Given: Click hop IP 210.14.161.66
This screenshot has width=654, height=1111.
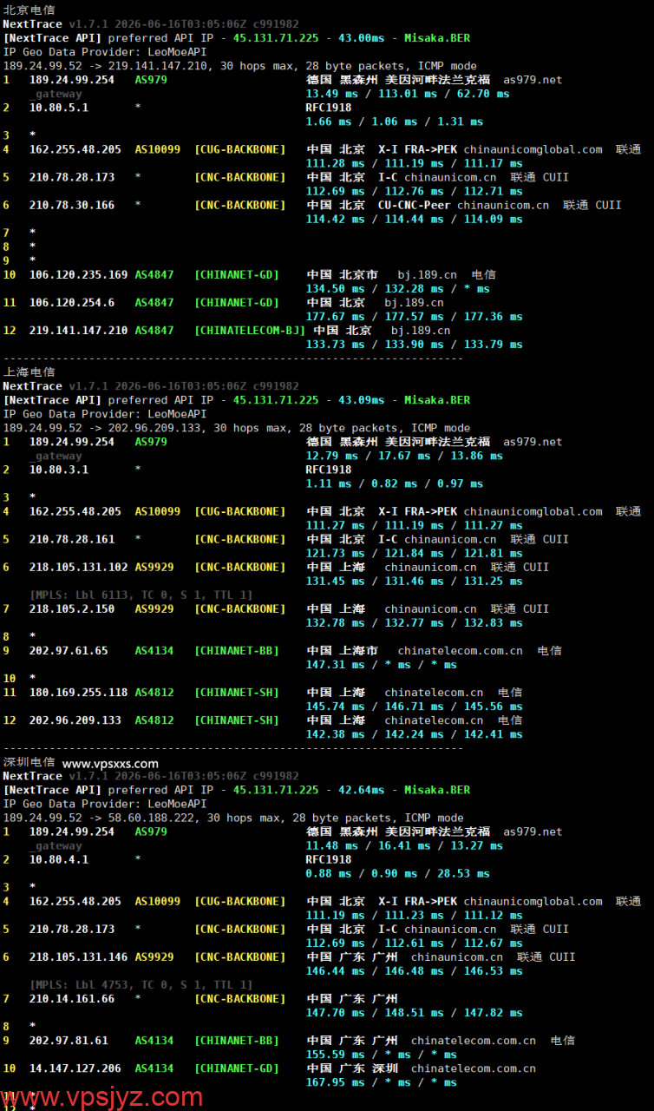Looking at the screenshot, I should tap(72, 998).
